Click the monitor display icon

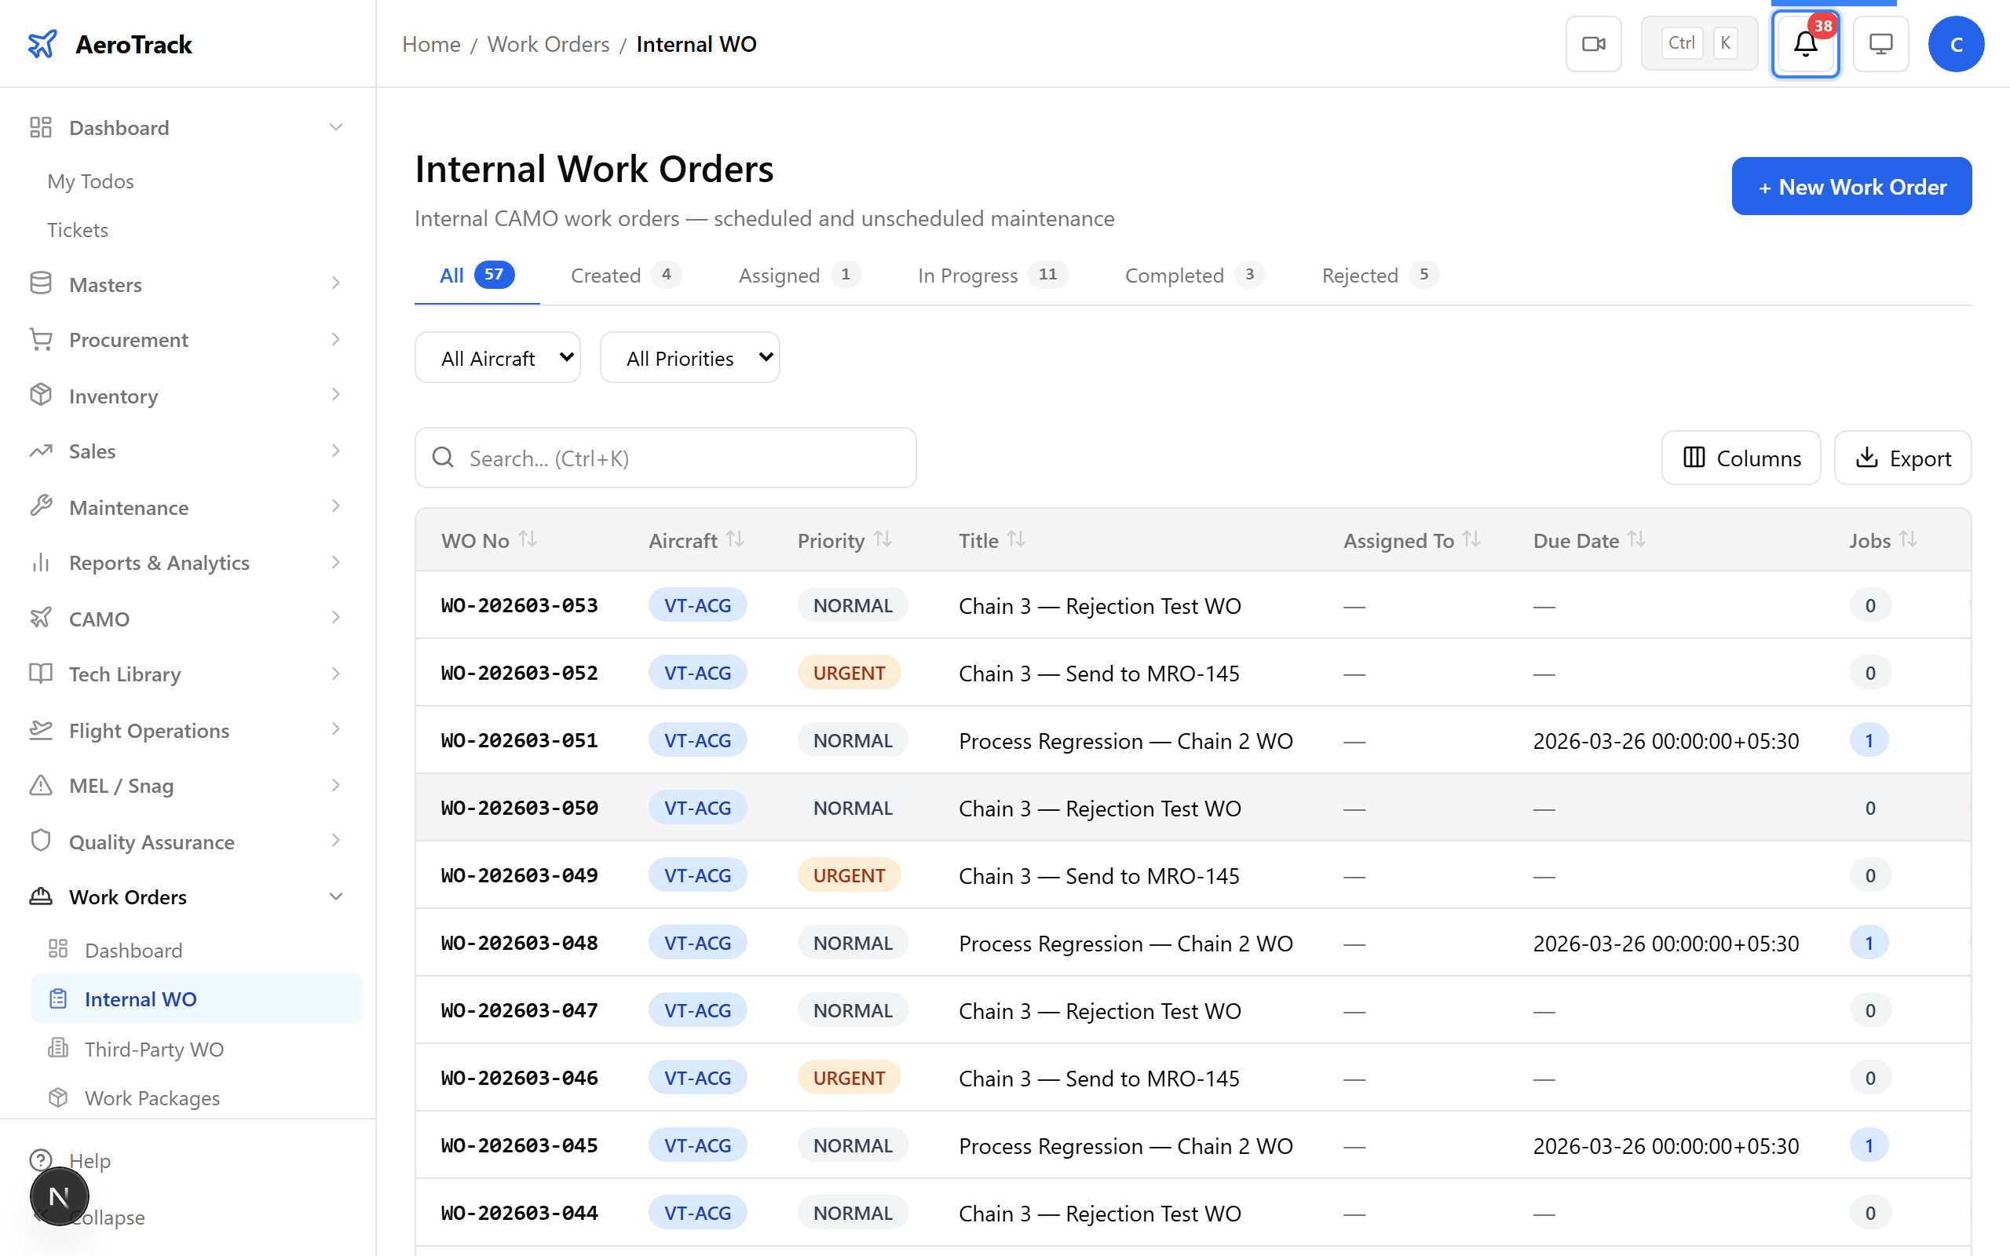pyautogui.click(x=1880, y=44)
